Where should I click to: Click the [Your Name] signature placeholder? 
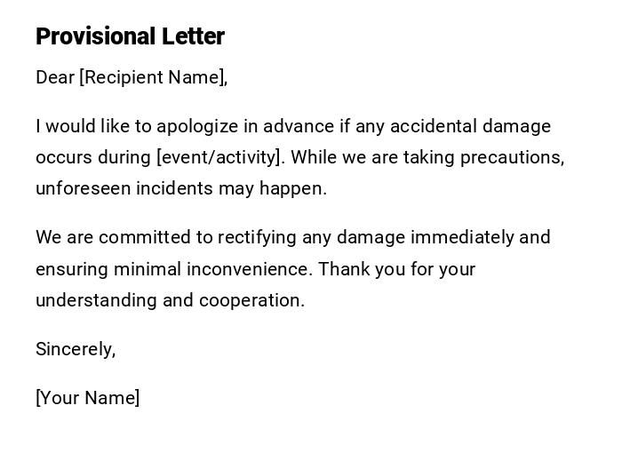point(87,398)
